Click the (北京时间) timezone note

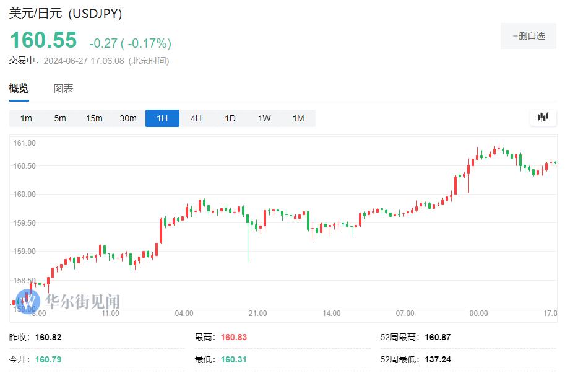click(x=149, y=61)
